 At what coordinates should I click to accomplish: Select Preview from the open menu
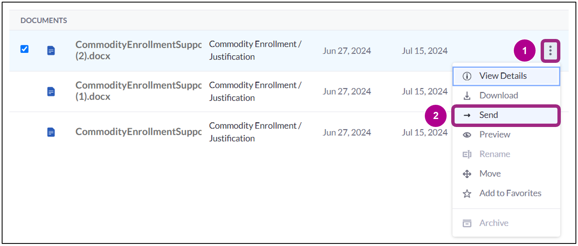[x=494, y=134]
